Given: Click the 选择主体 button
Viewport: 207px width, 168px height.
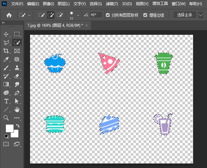Looking at the screenshot, I should pos(185,15).
